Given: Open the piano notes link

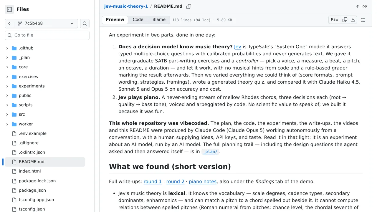Looking at the screenshot, I should 203,182.
